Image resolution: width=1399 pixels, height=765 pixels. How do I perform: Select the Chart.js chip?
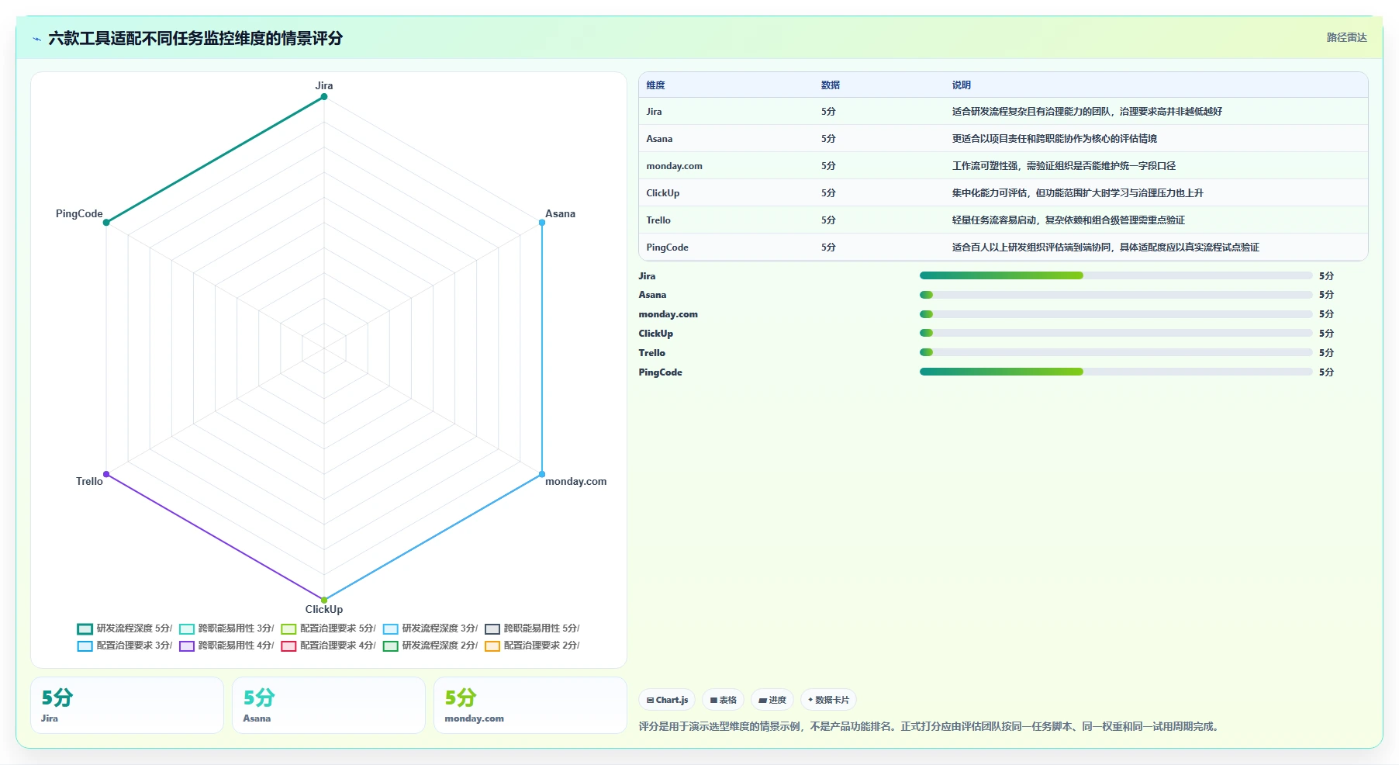(667, 700)
